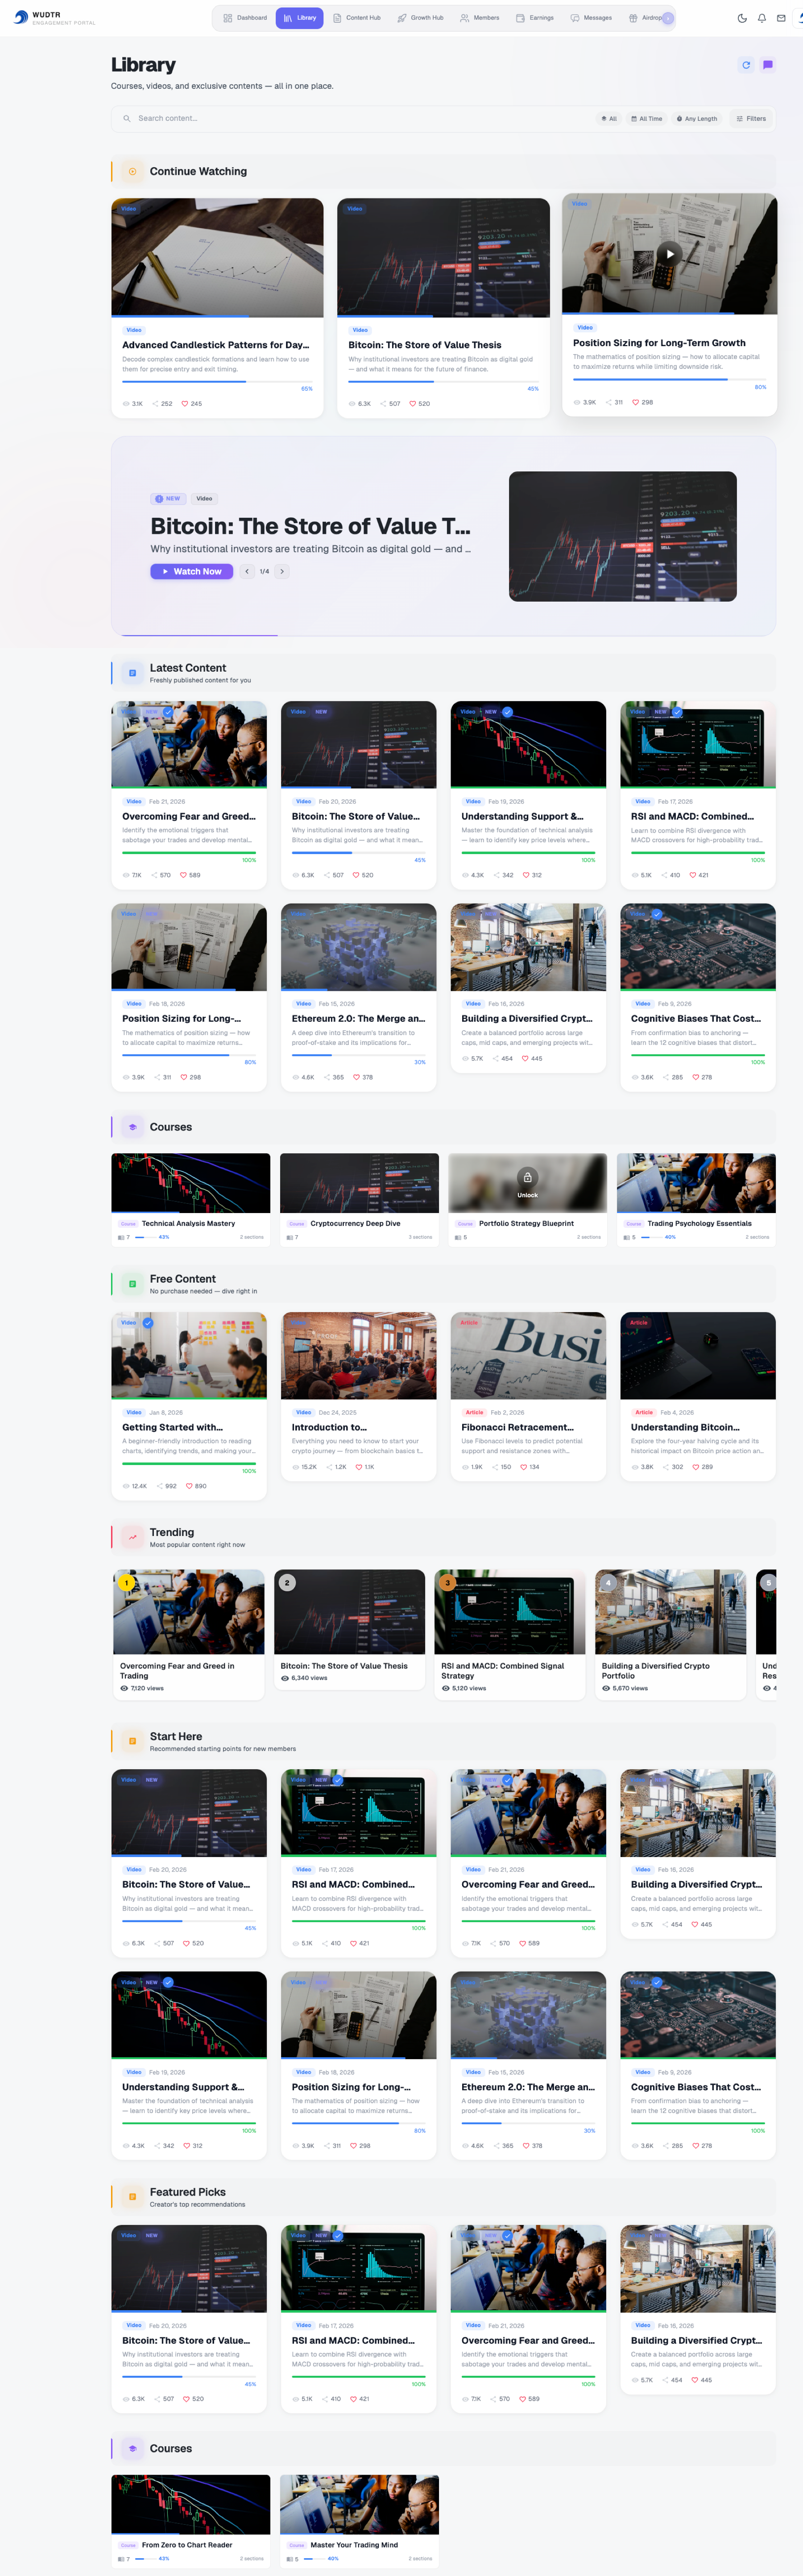Click Ethereum 2.0 The Merge title in Start Here
This screenshot has width=803, height=2576.
pyautogui.click(x=528, y=2087)
